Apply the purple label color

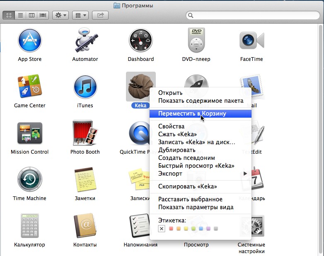click(208, 229)
